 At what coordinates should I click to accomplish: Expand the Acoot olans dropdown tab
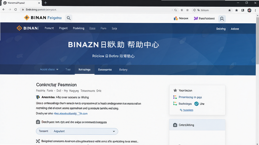(x=49, y=69)
